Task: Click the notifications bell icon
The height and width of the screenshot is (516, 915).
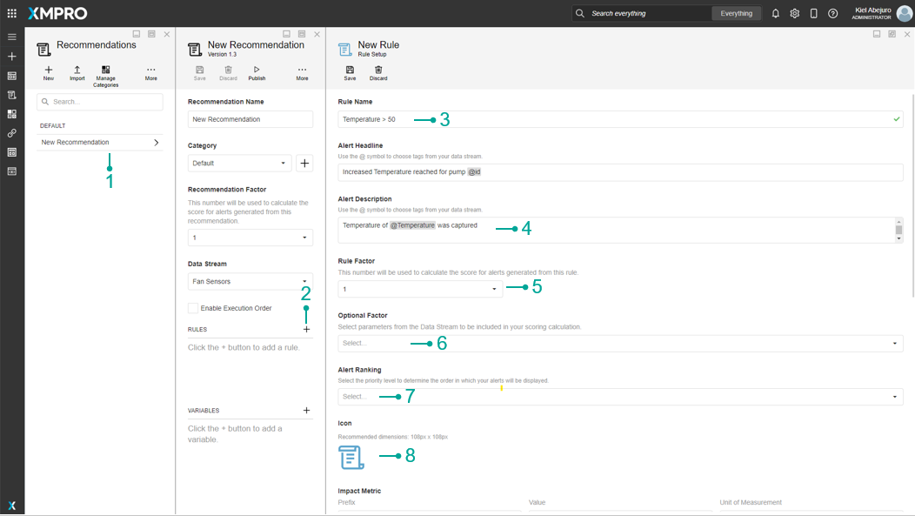Action: [775, 14]
